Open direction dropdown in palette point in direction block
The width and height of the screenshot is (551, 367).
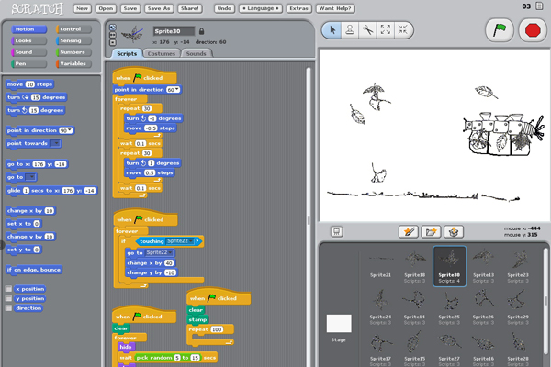click(x=70, y=130)
